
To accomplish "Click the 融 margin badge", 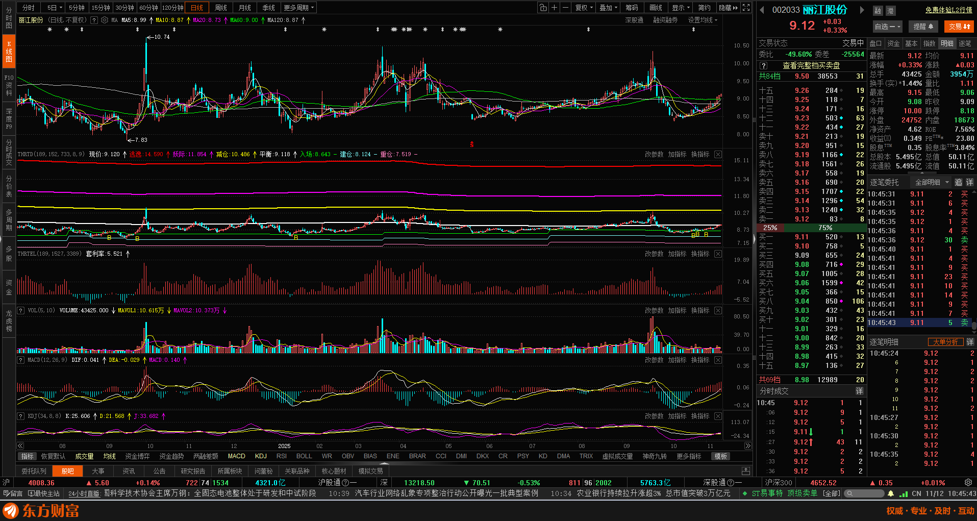I will 878,11.
